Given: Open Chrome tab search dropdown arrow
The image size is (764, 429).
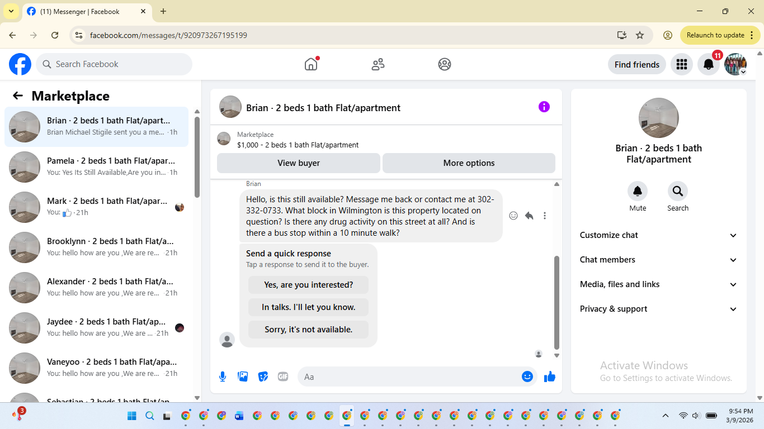Looking at the screenshot, I should click(x=11, y=11).
